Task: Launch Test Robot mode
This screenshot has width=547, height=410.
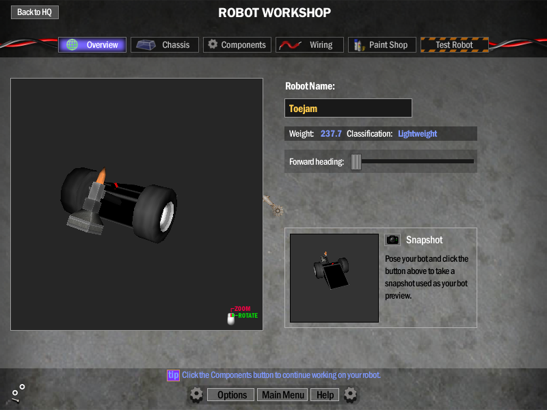Action: 454,45
